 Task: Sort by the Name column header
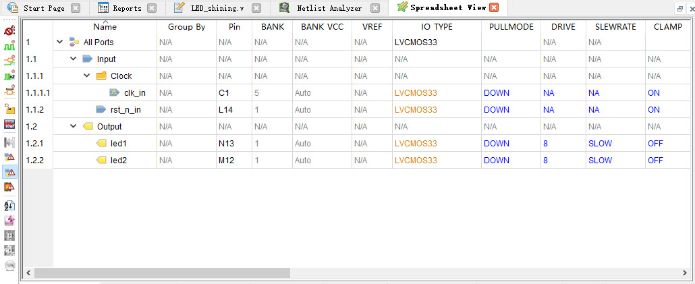105,26
